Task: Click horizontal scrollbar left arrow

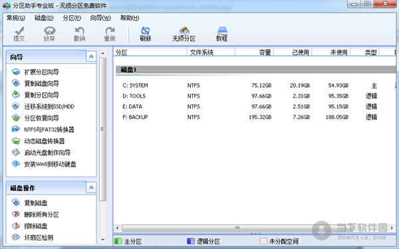Action: [117, 228]
